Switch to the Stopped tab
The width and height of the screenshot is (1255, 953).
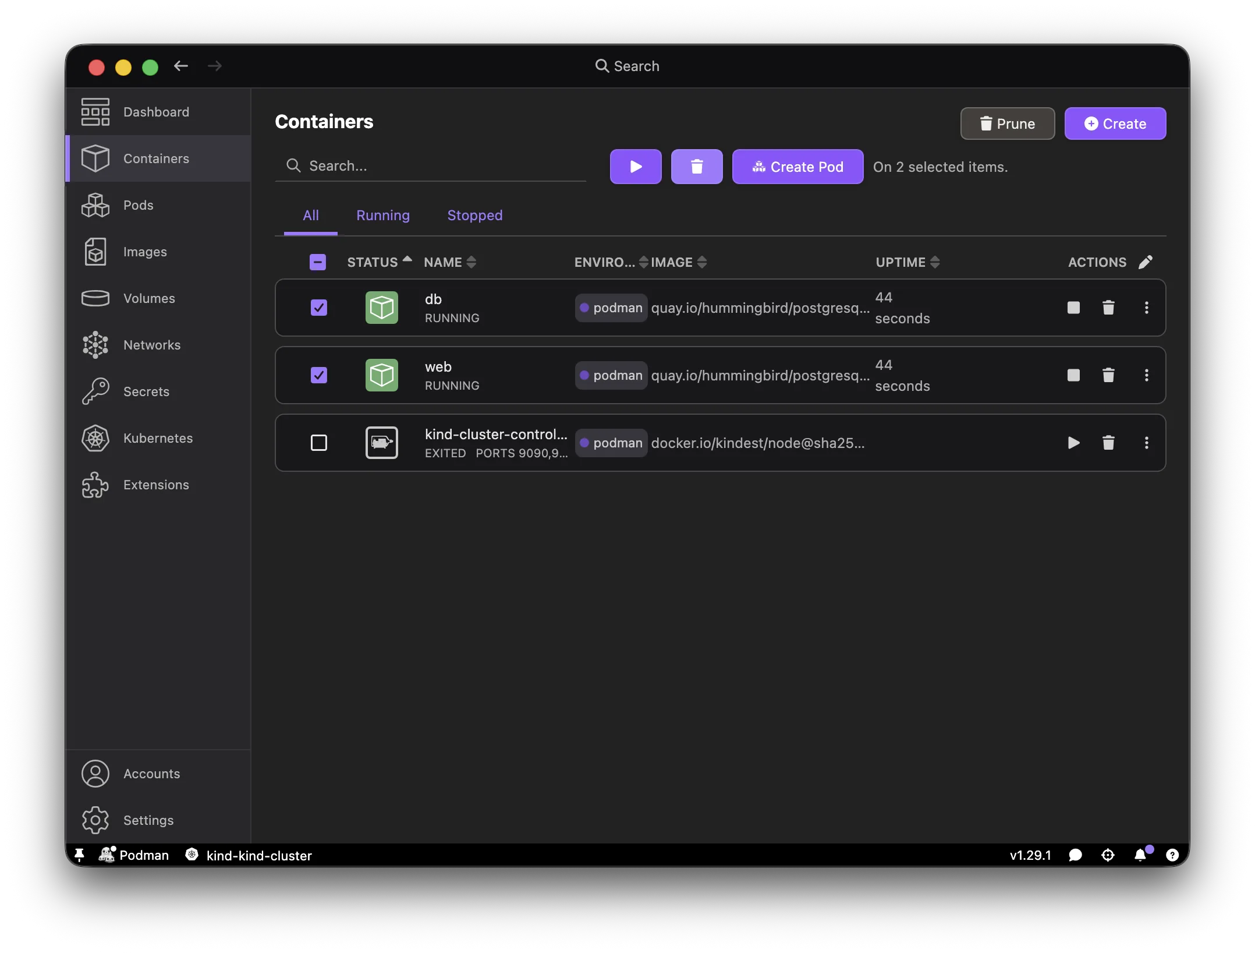475,216
